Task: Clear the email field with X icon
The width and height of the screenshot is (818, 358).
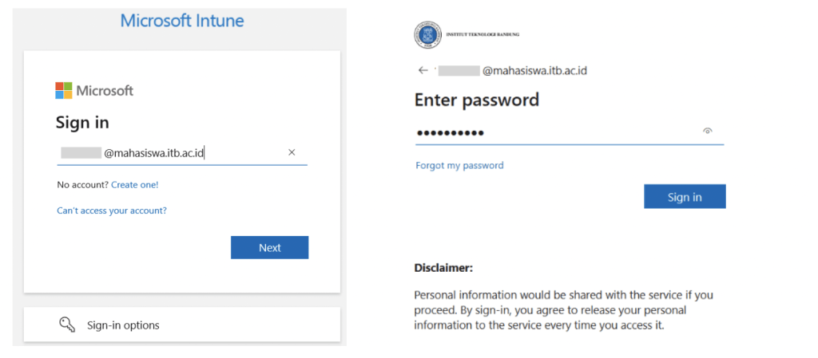Action: (x=292, y=152)
